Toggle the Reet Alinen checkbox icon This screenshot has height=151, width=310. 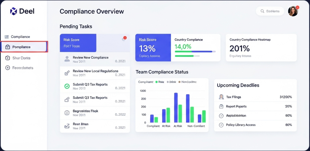point(67,126)
